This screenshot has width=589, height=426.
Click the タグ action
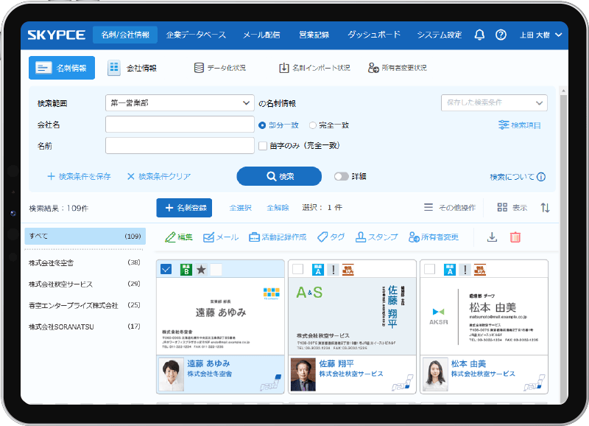331,237
